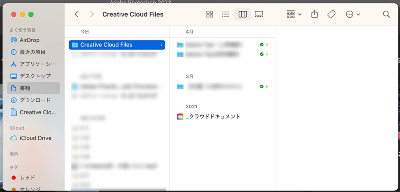Screen dimensions: 400x192
Task: Select Creative Cloud Files folder row
Action: tap(117, 45)
